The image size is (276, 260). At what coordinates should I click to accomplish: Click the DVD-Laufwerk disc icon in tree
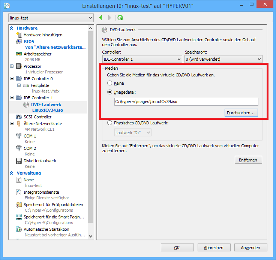click(26, 105)
